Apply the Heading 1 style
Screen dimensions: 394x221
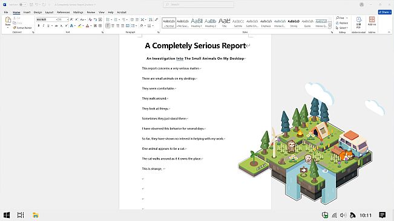tap(197, 23)
